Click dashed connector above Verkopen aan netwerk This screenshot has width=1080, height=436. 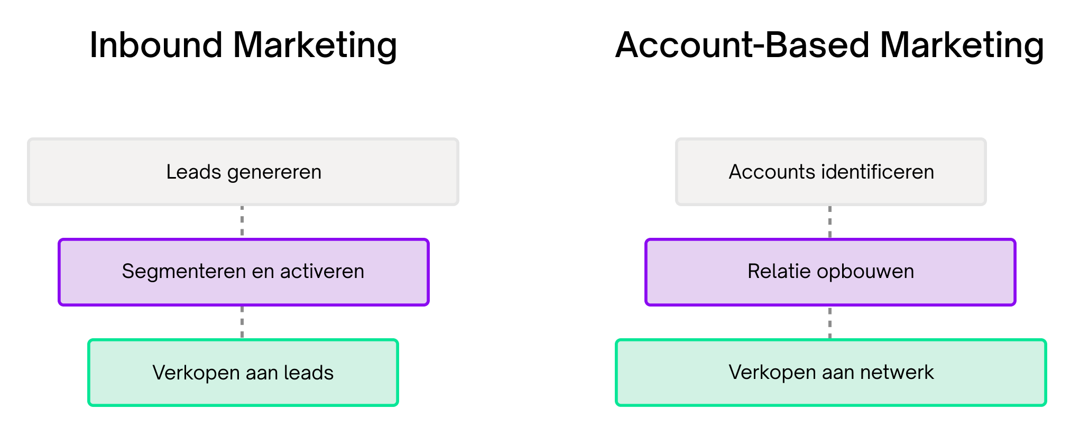[830, 322]
